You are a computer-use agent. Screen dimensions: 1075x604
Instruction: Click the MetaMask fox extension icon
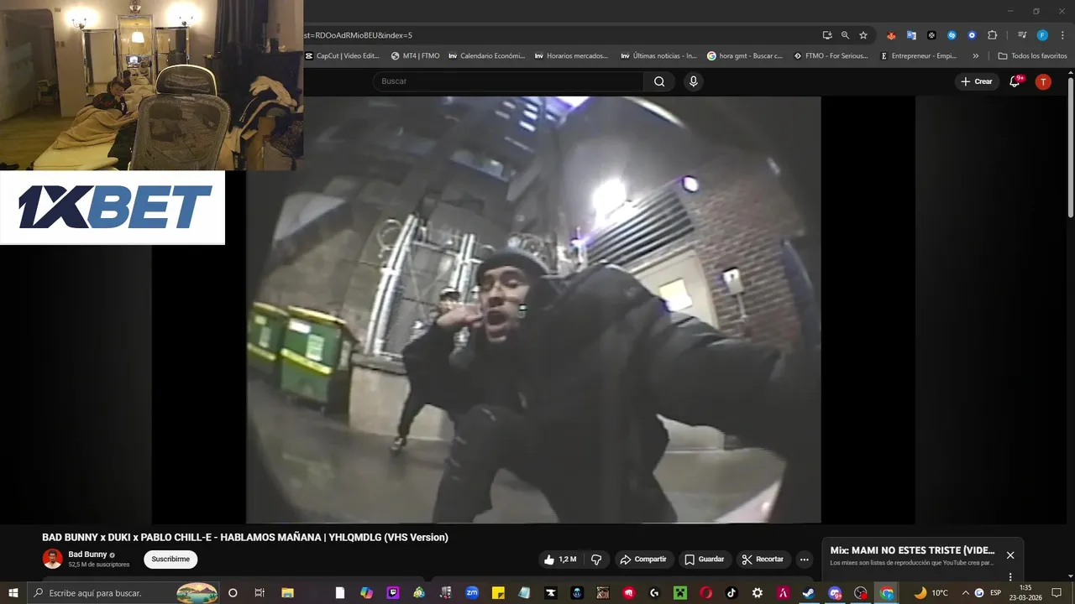(x=891, y=35)
